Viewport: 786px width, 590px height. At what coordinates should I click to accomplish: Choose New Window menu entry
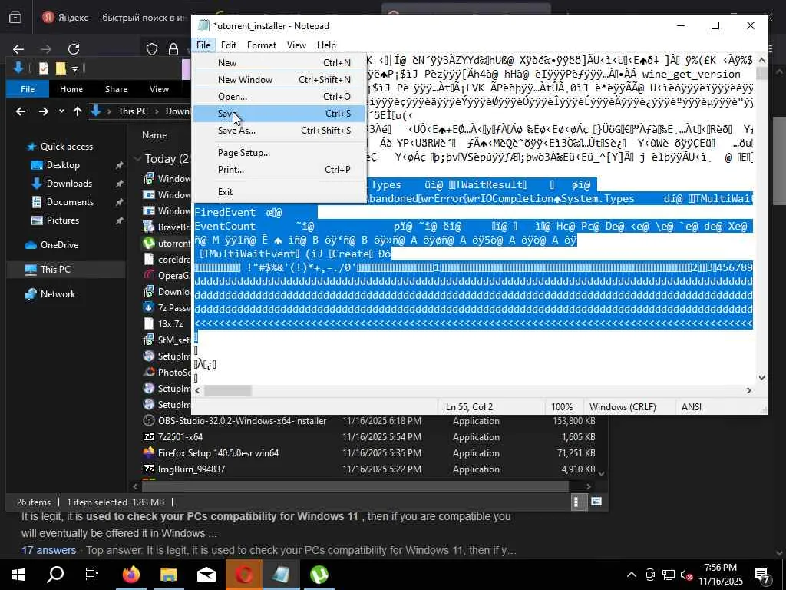pos(279,79)
